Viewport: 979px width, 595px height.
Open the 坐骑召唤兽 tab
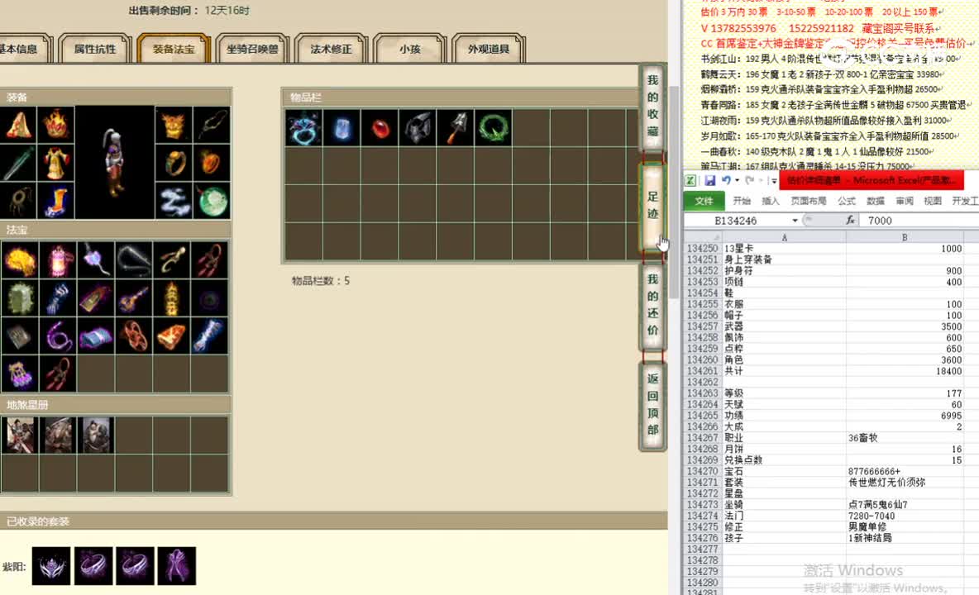252,49
